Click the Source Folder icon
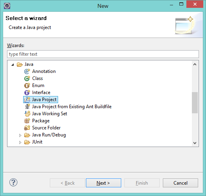 [x=27, y=128]
